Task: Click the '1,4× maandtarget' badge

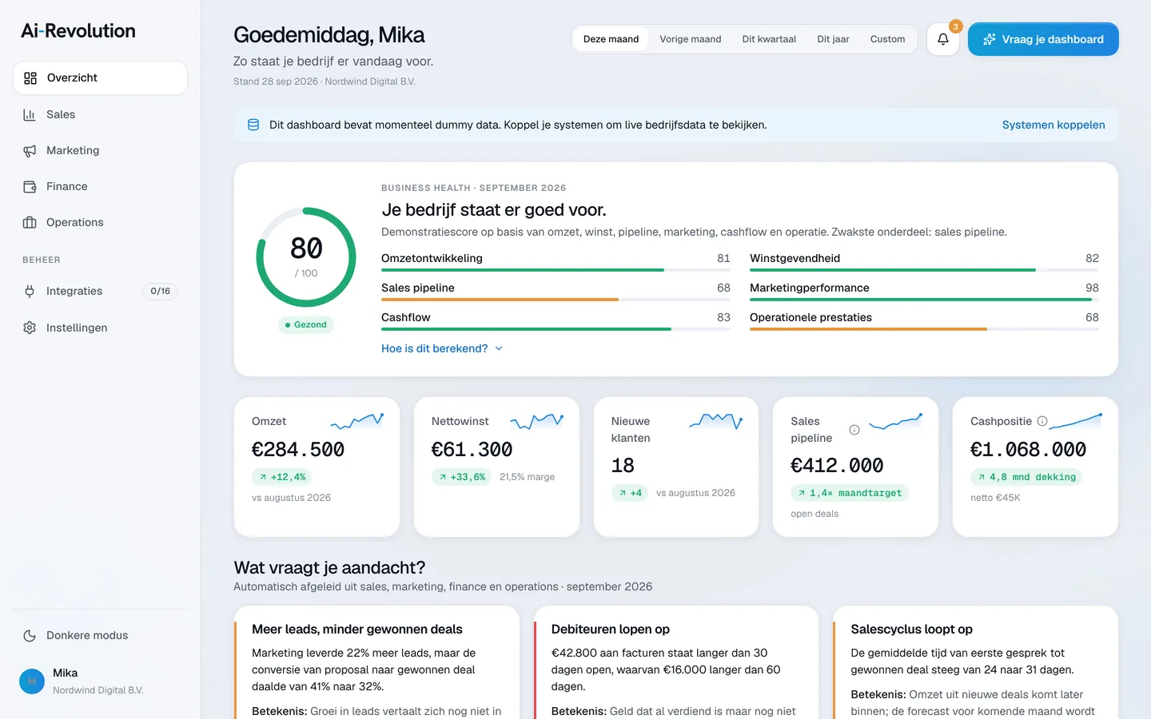Action: point(849,493)
